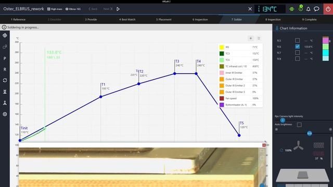Click the light blue TC8 color swatch
Viewport: 333px width, 187px height.
tap(326, 59)
